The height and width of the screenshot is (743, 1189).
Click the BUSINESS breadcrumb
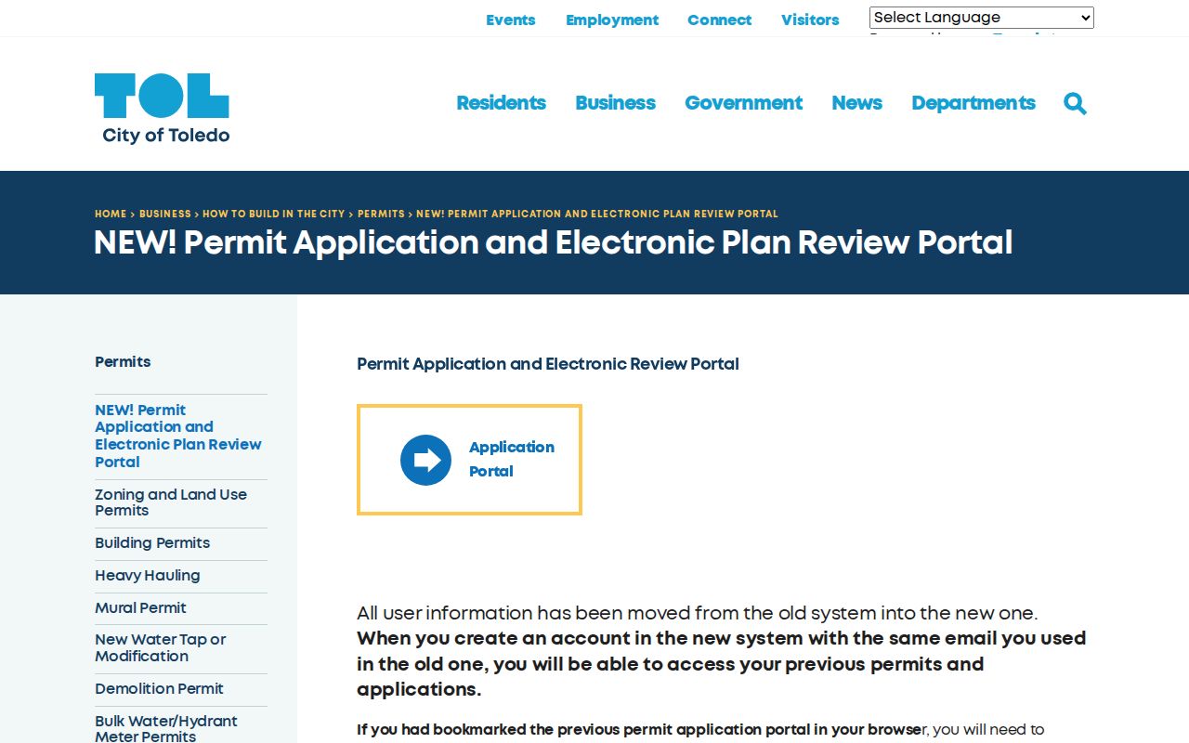165,214
